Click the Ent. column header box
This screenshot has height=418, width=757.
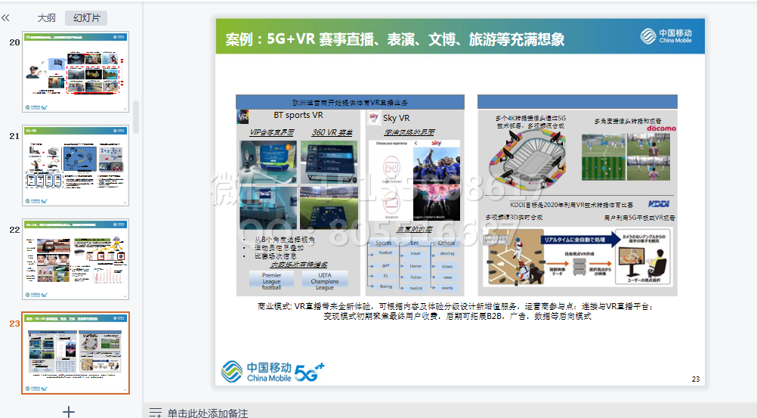point(415,243)
